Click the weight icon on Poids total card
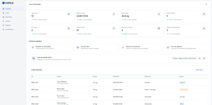The image size is (212, 105). coord(159,14)
